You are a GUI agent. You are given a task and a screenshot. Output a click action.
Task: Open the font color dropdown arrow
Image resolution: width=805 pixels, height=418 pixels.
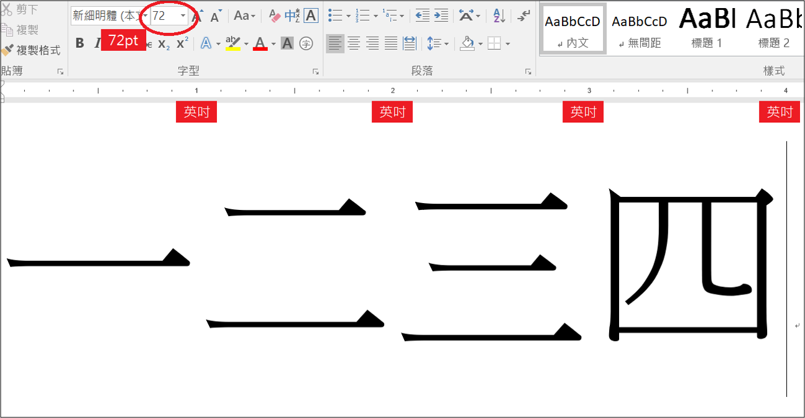(274, 43)
